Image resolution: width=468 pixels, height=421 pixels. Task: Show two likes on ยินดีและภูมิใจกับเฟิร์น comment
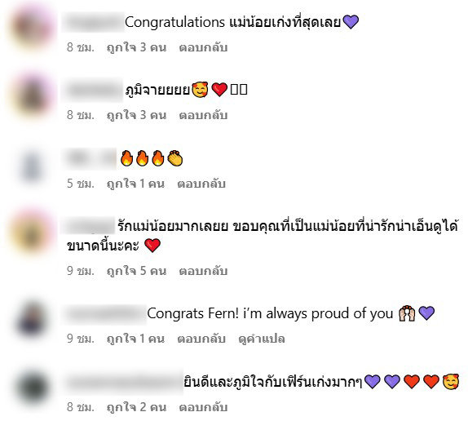click(x=136, y=407)
